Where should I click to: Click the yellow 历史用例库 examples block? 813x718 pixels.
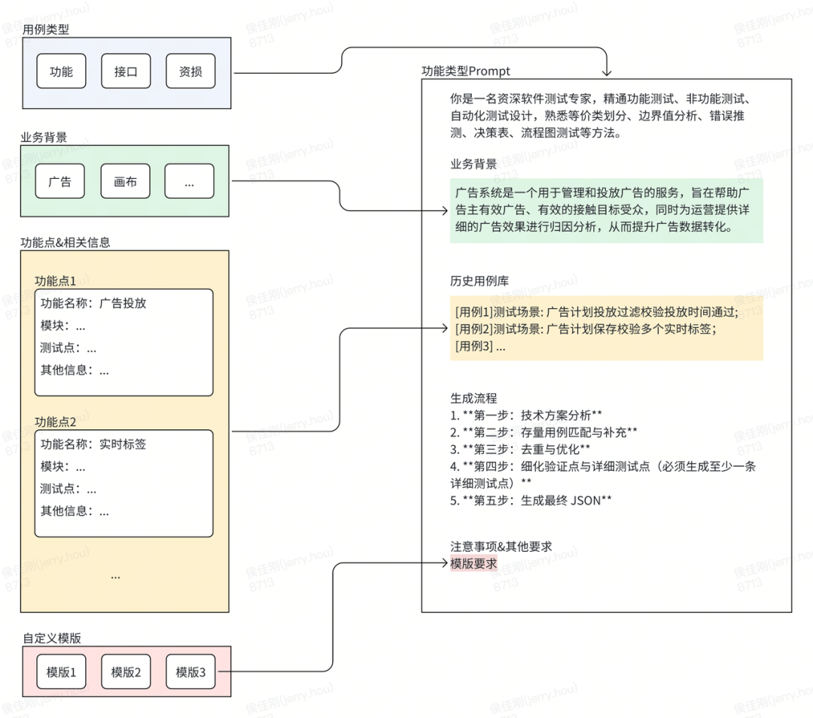point(606,328)
